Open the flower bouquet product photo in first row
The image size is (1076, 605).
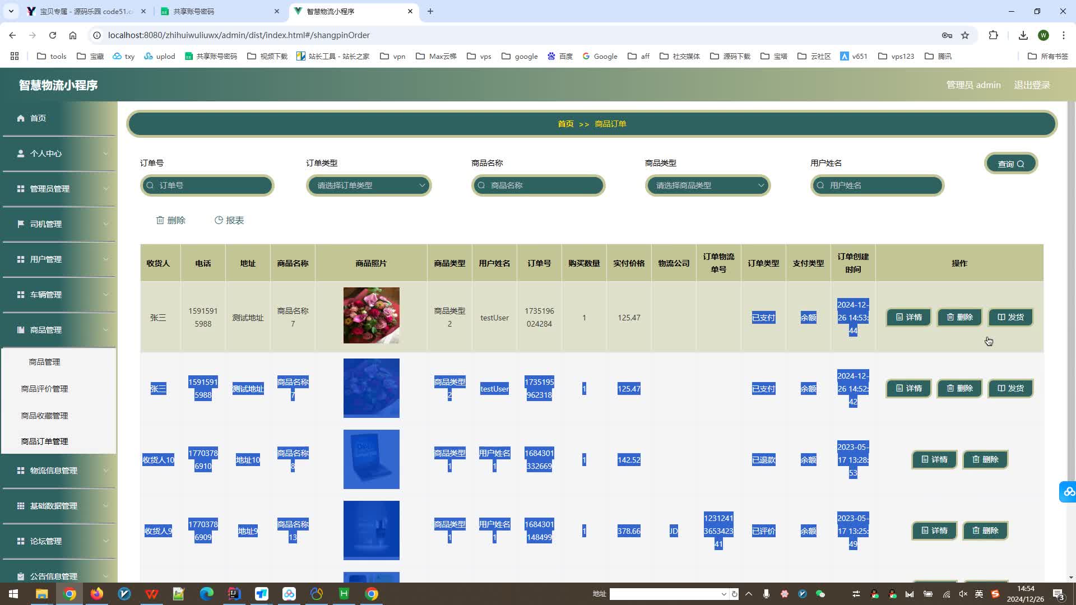pyautogui.click(x=372, y=315)
